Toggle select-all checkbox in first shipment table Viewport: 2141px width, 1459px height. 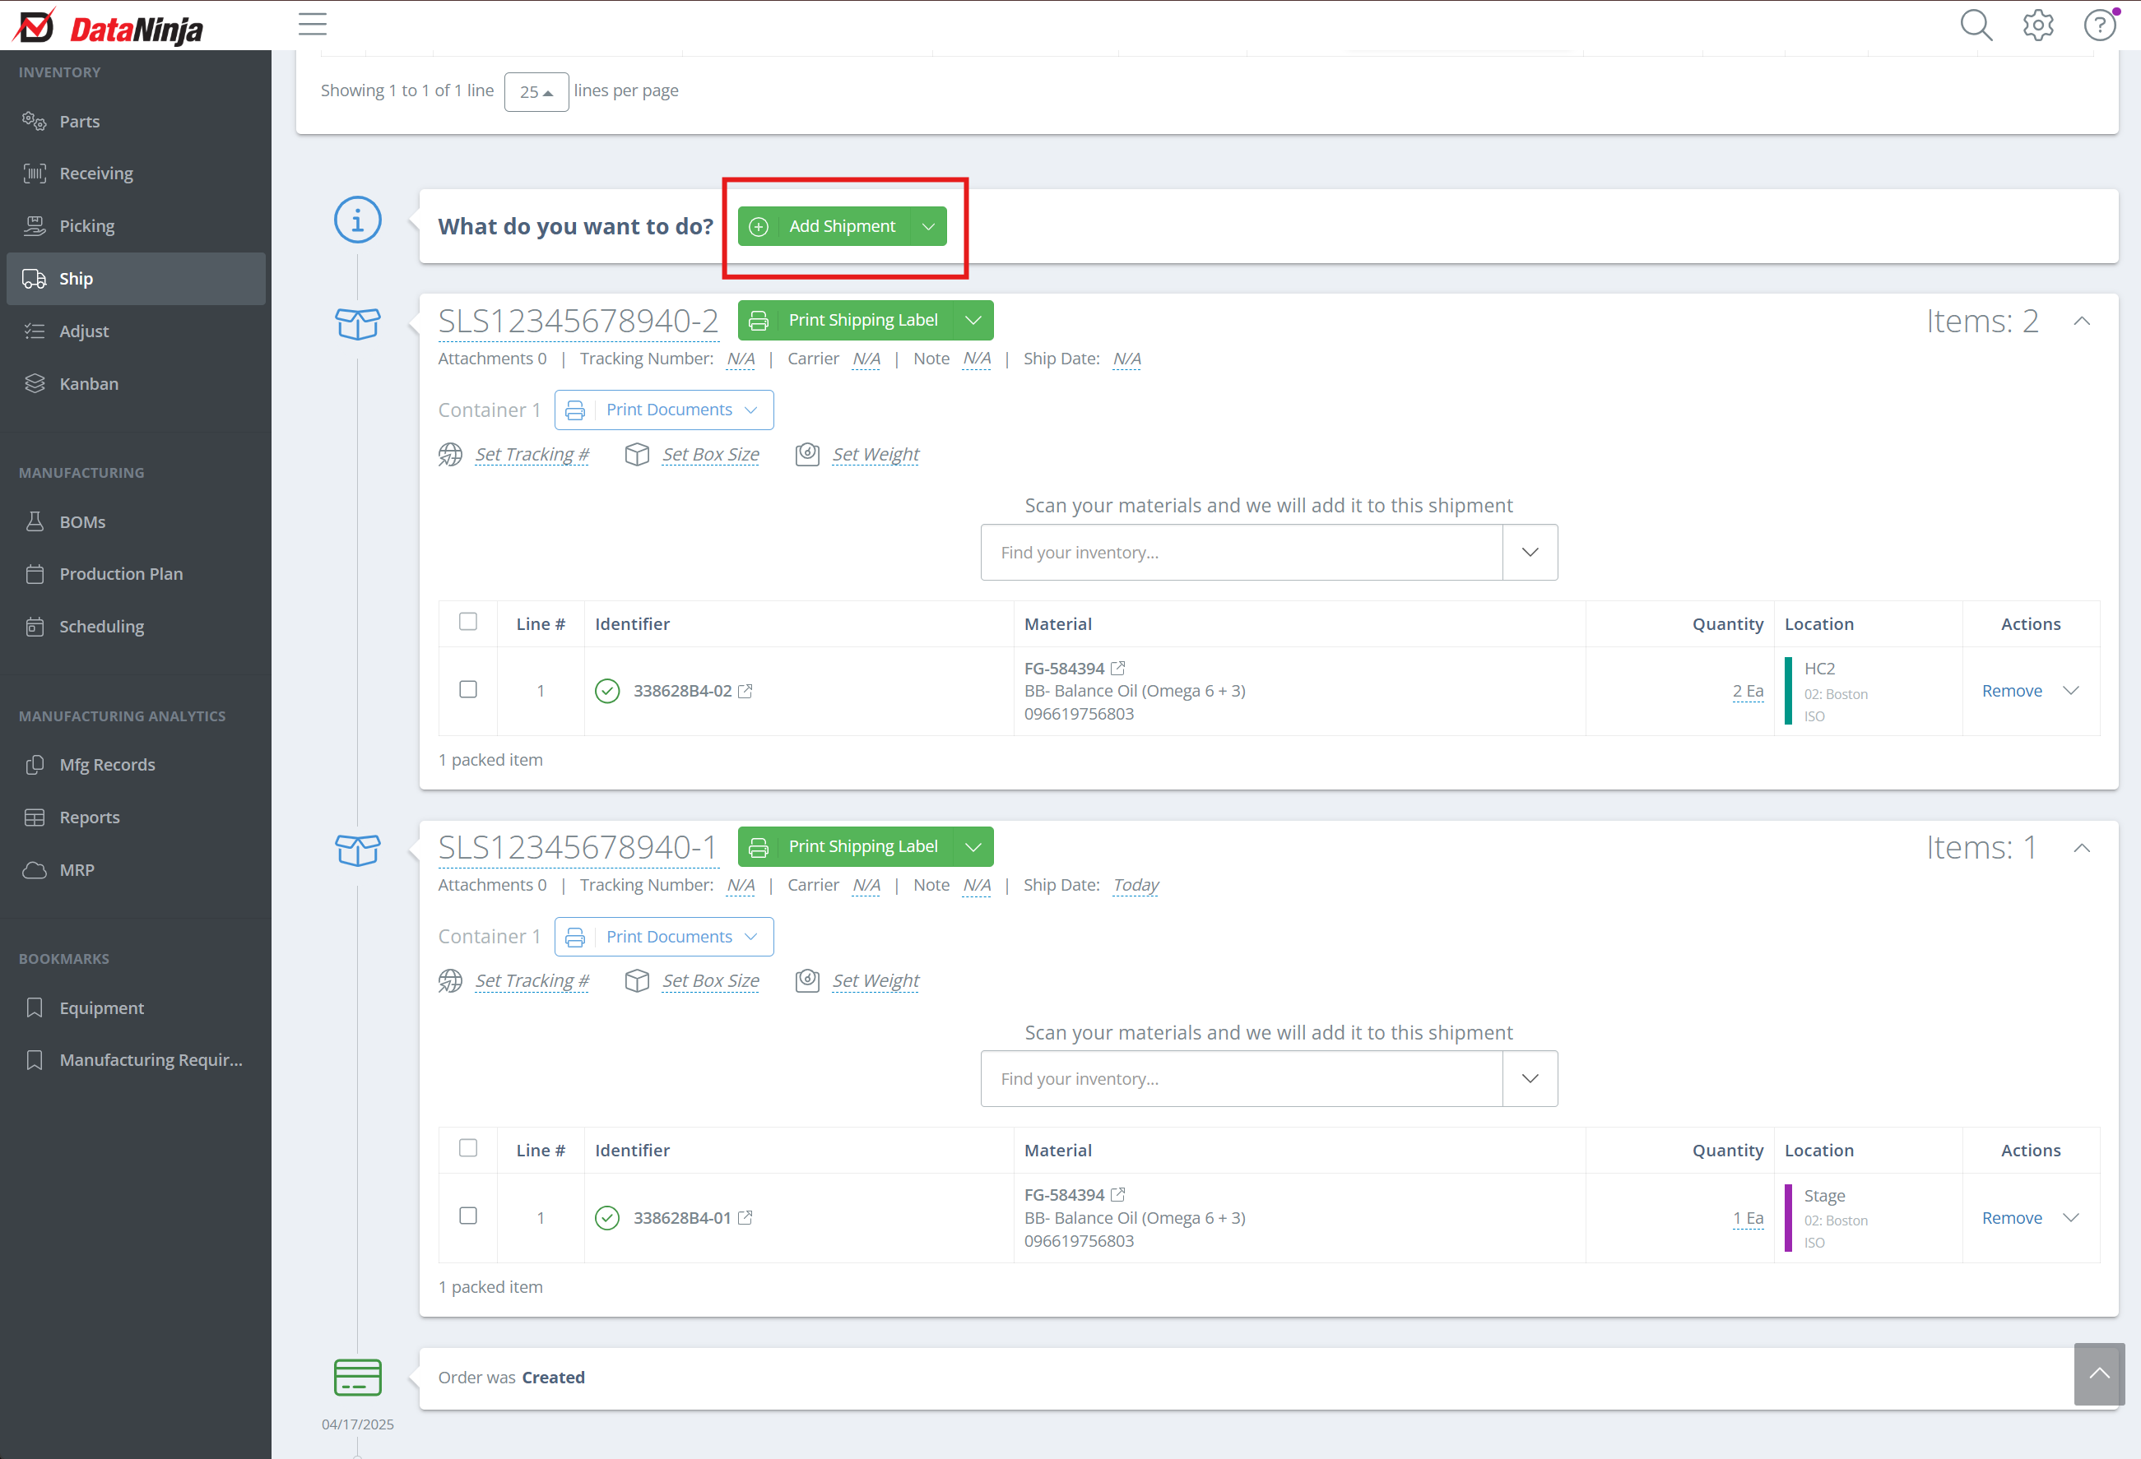468,622
